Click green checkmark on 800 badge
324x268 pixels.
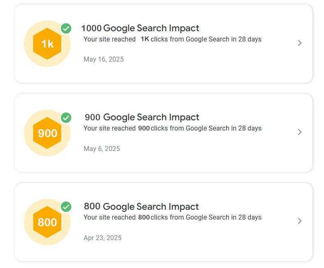[66, 207]
